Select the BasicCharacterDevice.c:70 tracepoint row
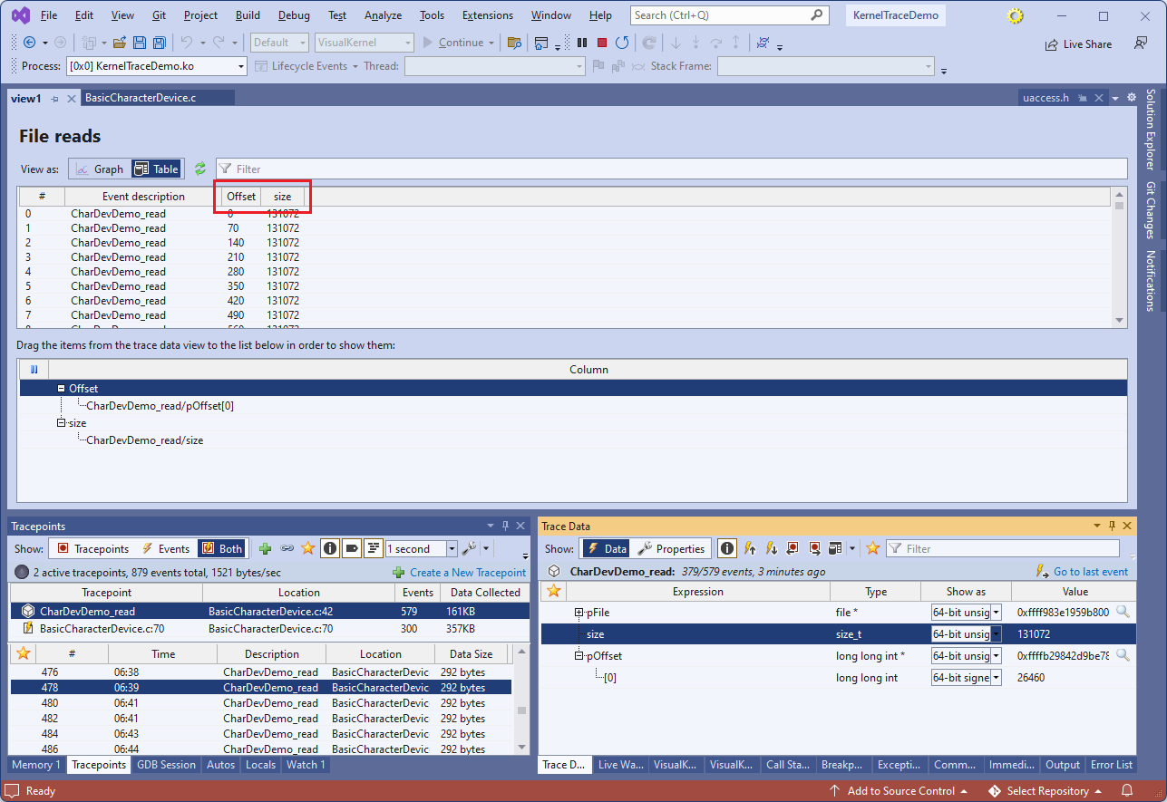Screen dimensions: 1167x802 269,628
